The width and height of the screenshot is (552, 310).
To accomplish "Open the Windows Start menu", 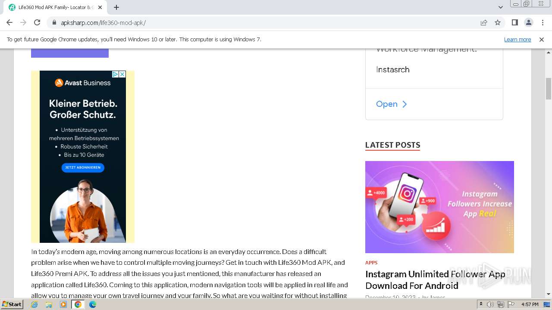I will click(12, 304).
